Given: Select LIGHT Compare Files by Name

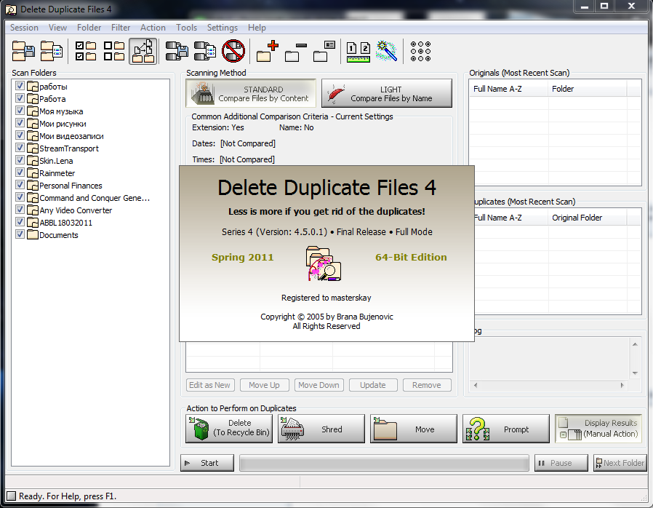Looking at the screenshot, I should click(x=387, y=93).
